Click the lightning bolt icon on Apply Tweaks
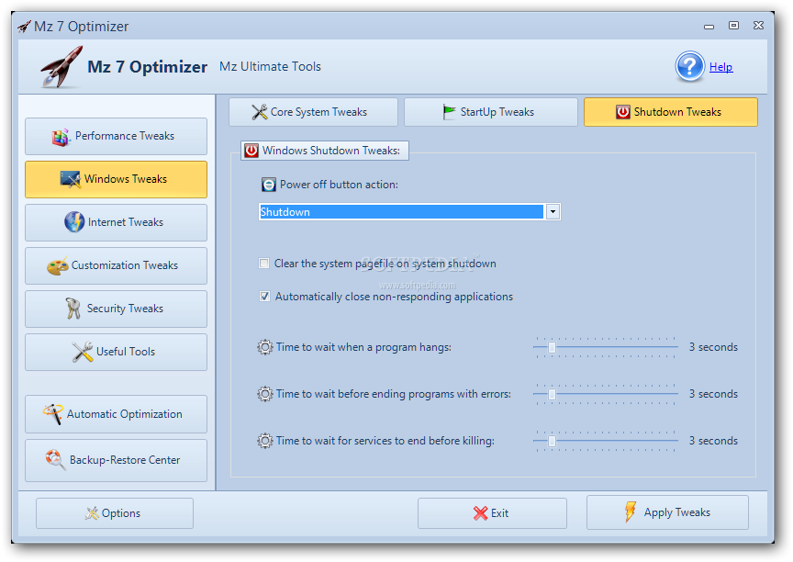 click(631, 511)
